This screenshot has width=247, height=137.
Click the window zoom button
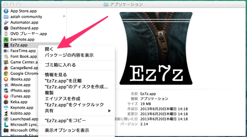coord(19,4)
